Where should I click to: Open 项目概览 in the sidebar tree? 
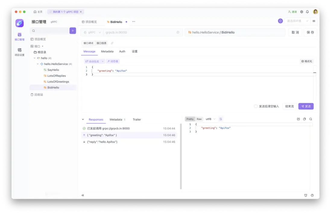[38, 39]
